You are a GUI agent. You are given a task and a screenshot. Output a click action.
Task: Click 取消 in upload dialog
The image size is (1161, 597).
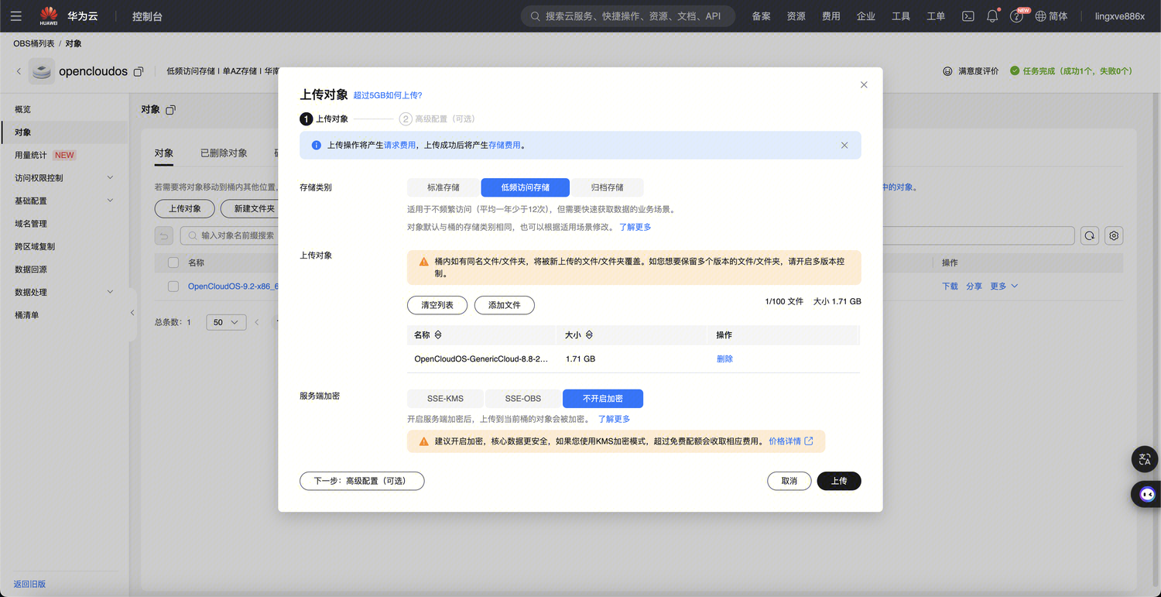tap(789, 481)
